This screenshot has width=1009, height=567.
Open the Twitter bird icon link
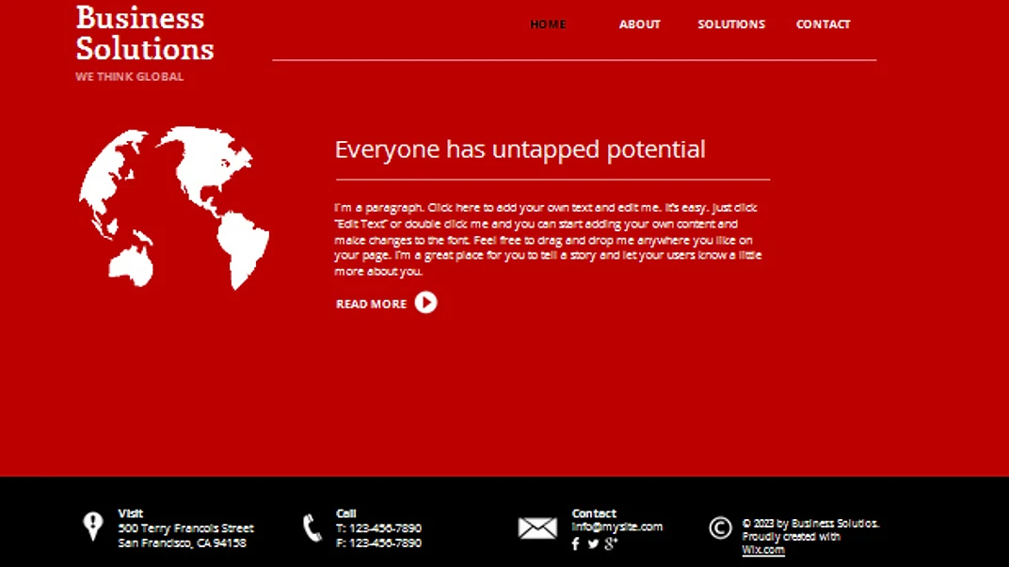[x=593, y=543]
